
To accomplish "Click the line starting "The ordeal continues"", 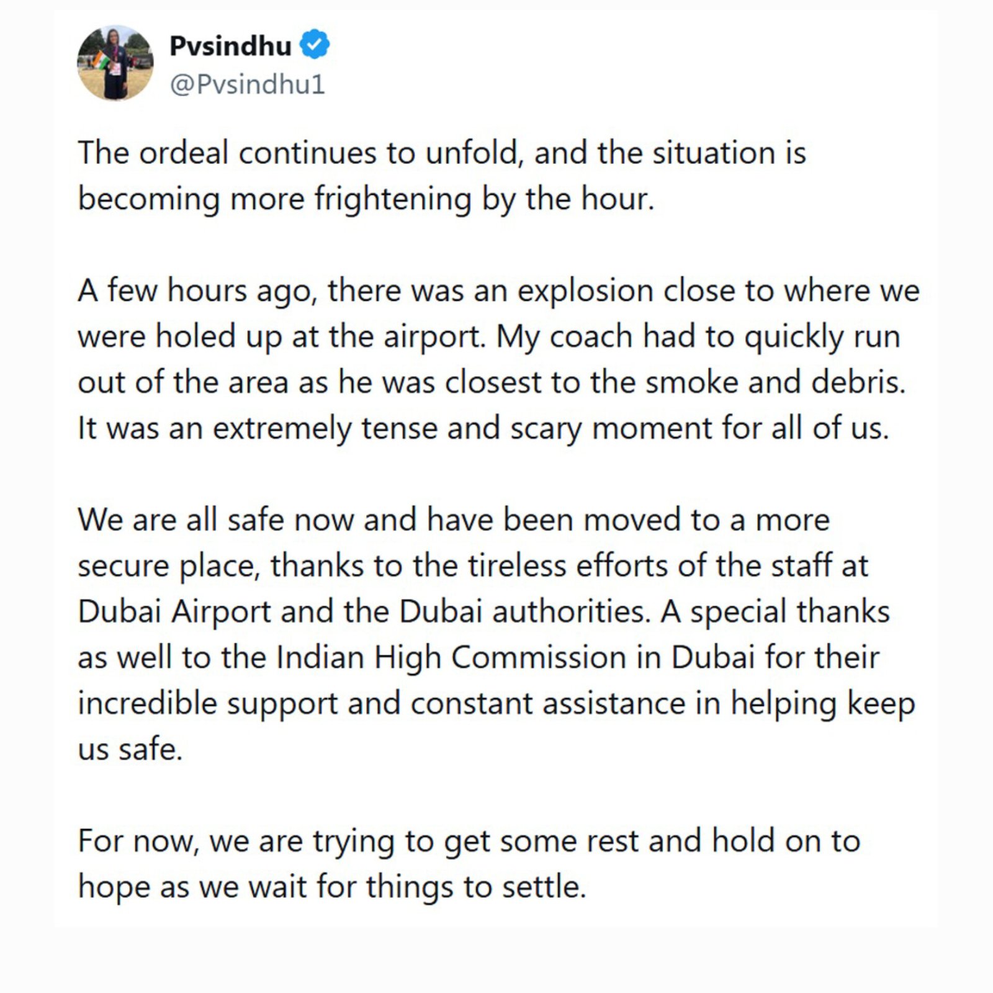I will [441, 153].
